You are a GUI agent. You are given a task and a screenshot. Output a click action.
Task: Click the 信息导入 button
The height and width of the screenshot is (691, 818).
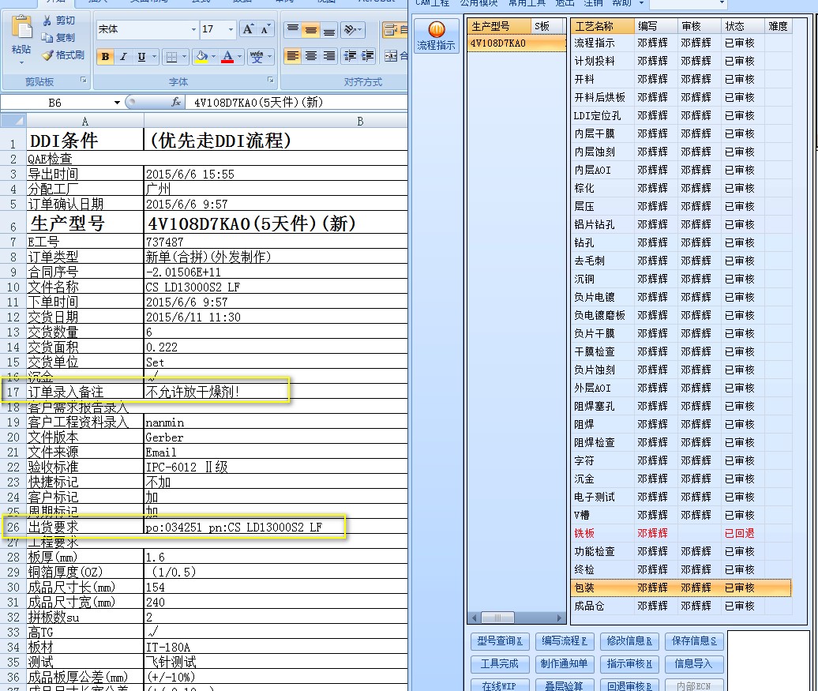pos(694,664)
